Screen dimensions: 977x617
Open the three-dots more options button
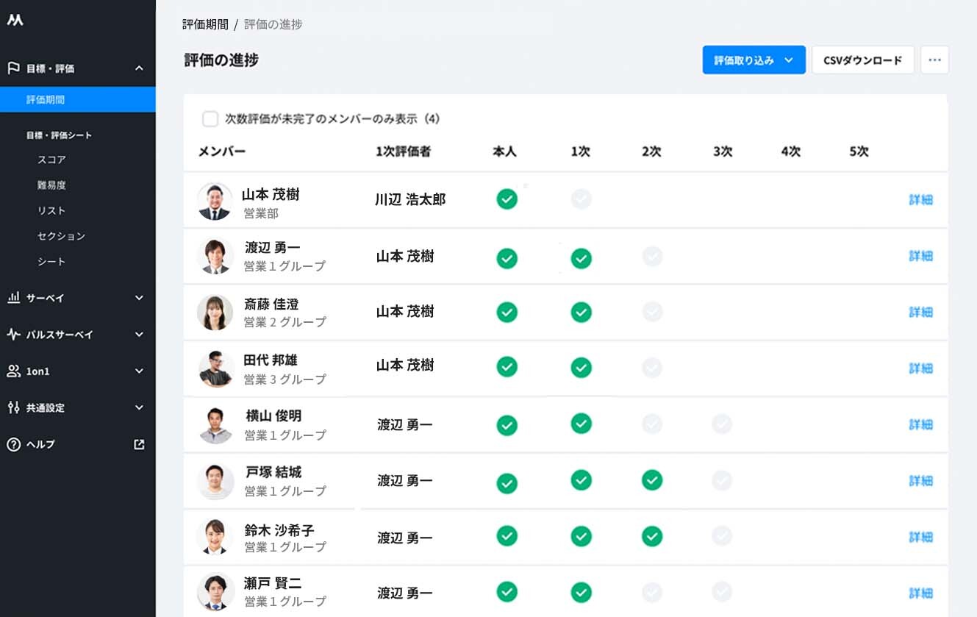click(934, 60)
